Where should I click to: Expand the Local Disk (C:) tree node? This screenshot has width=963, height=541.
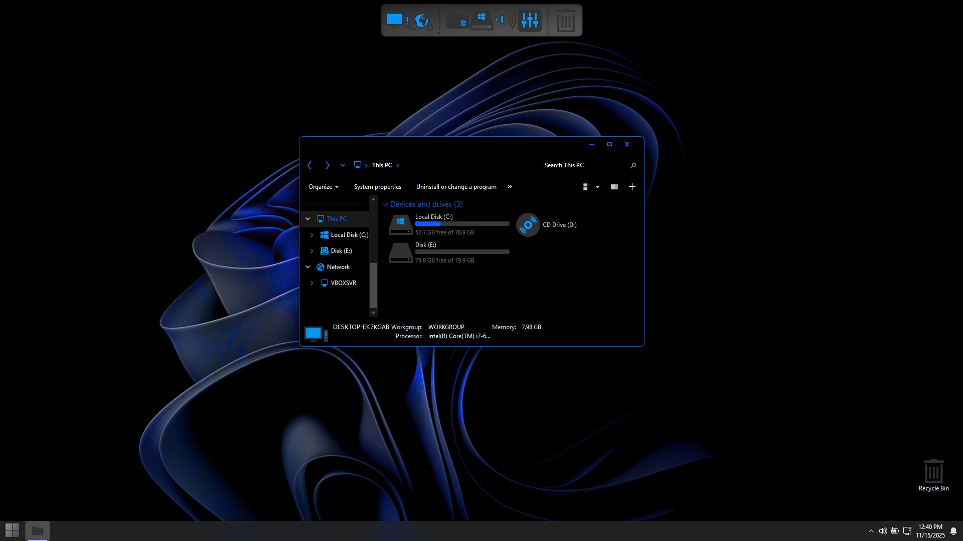click(311, 235)
